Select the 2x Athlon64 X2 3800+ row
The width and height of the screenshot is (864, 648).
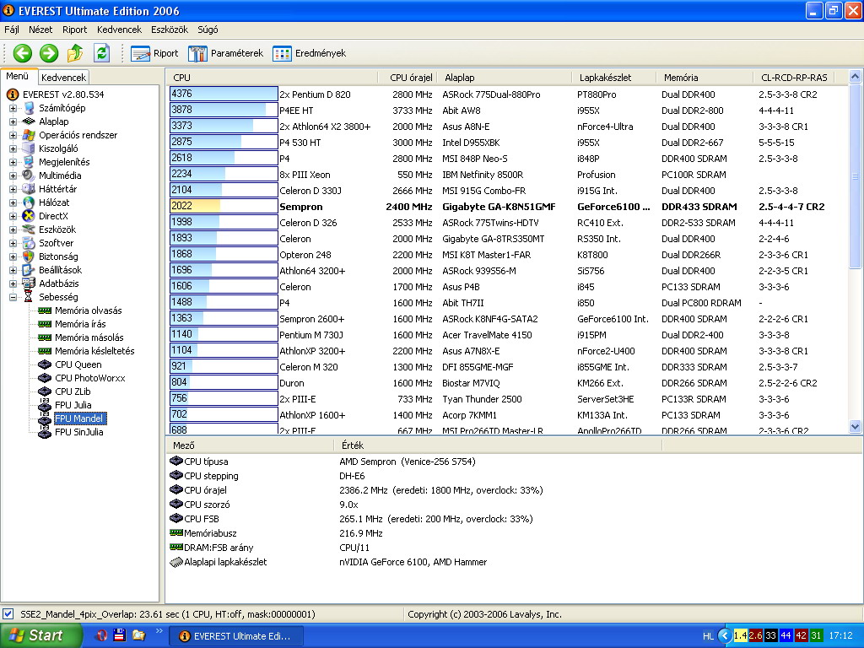(x=509, y=127)
